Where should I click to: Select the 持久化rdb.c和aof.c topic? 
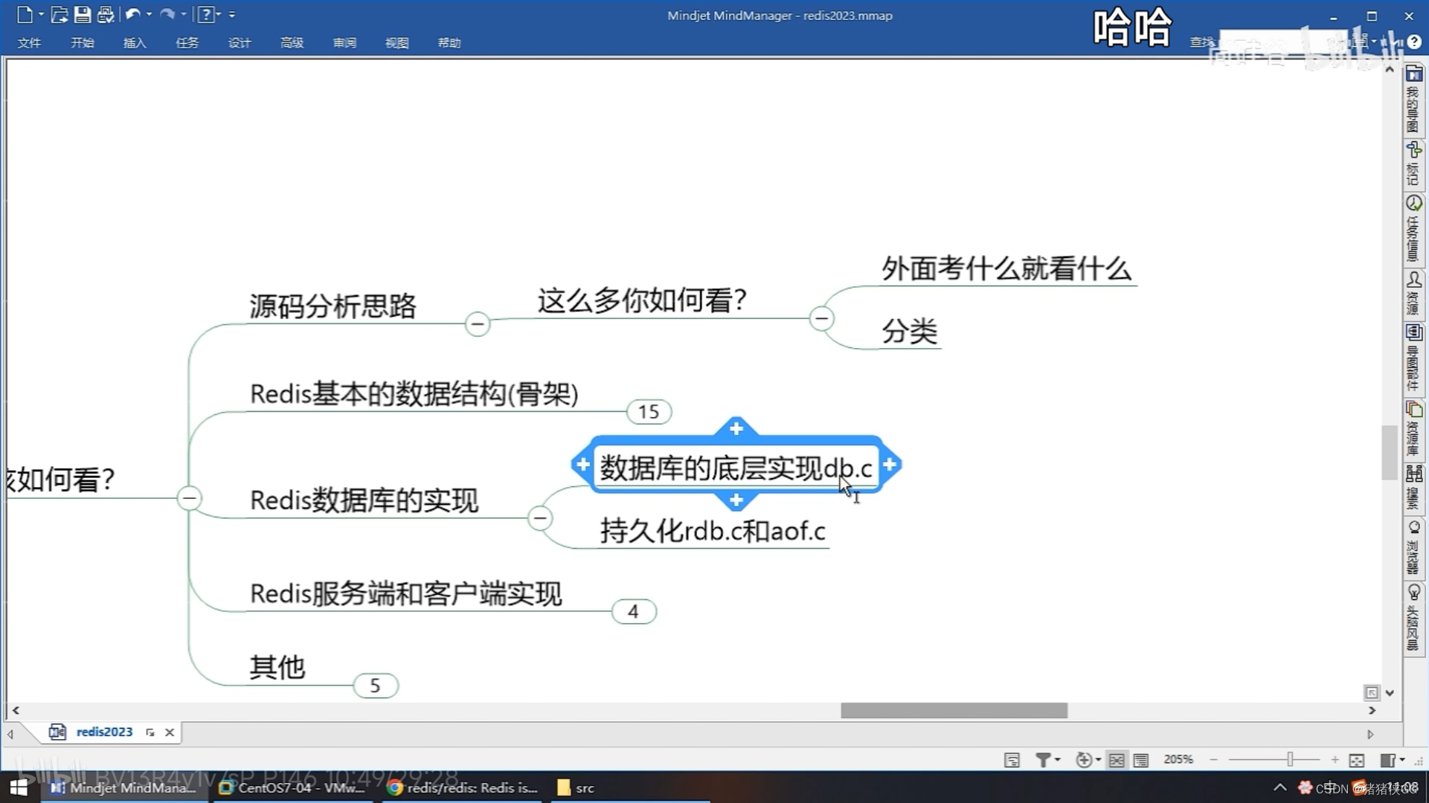(712, 531)
